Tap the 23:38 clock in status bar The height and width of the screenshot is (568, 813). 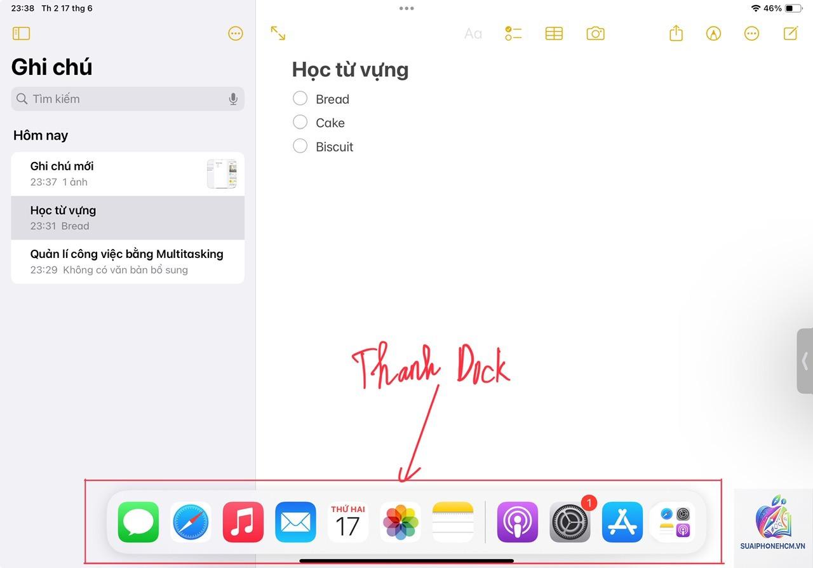tap(23, 9)
